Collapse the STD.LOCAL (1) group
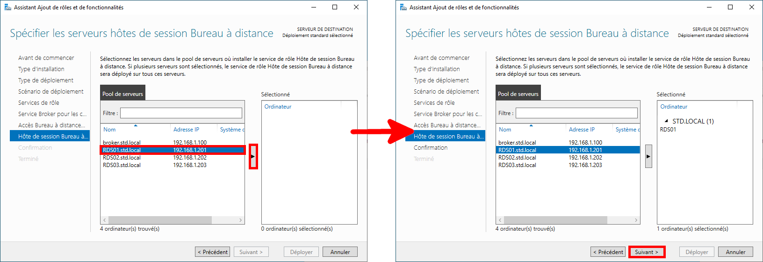763x262 pixels. pos(666,121)
